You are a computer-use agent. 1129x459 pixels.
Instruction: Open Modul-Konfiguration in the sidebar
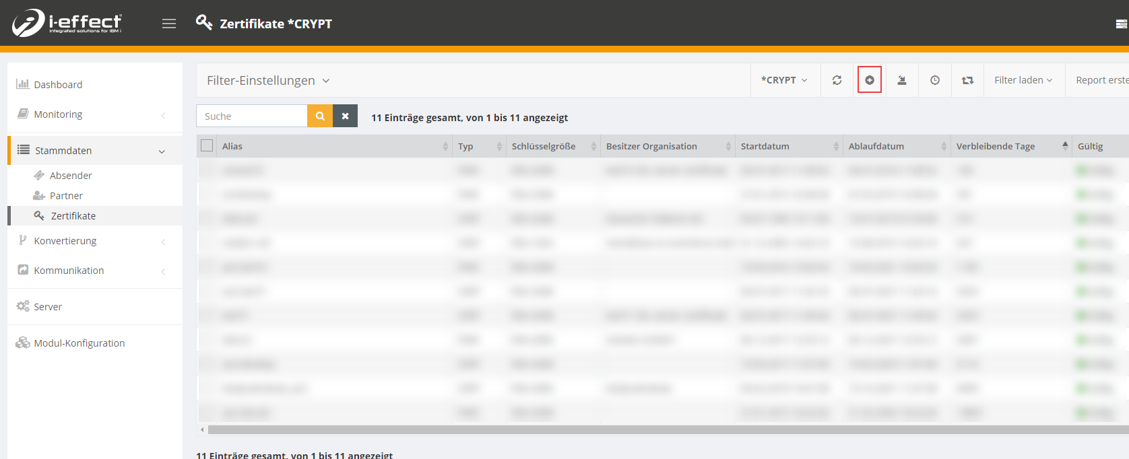[79, 343]
